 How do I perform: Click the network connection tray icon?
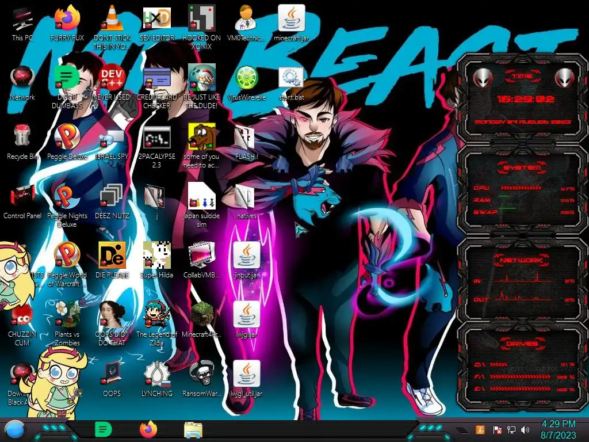(511, 429)
